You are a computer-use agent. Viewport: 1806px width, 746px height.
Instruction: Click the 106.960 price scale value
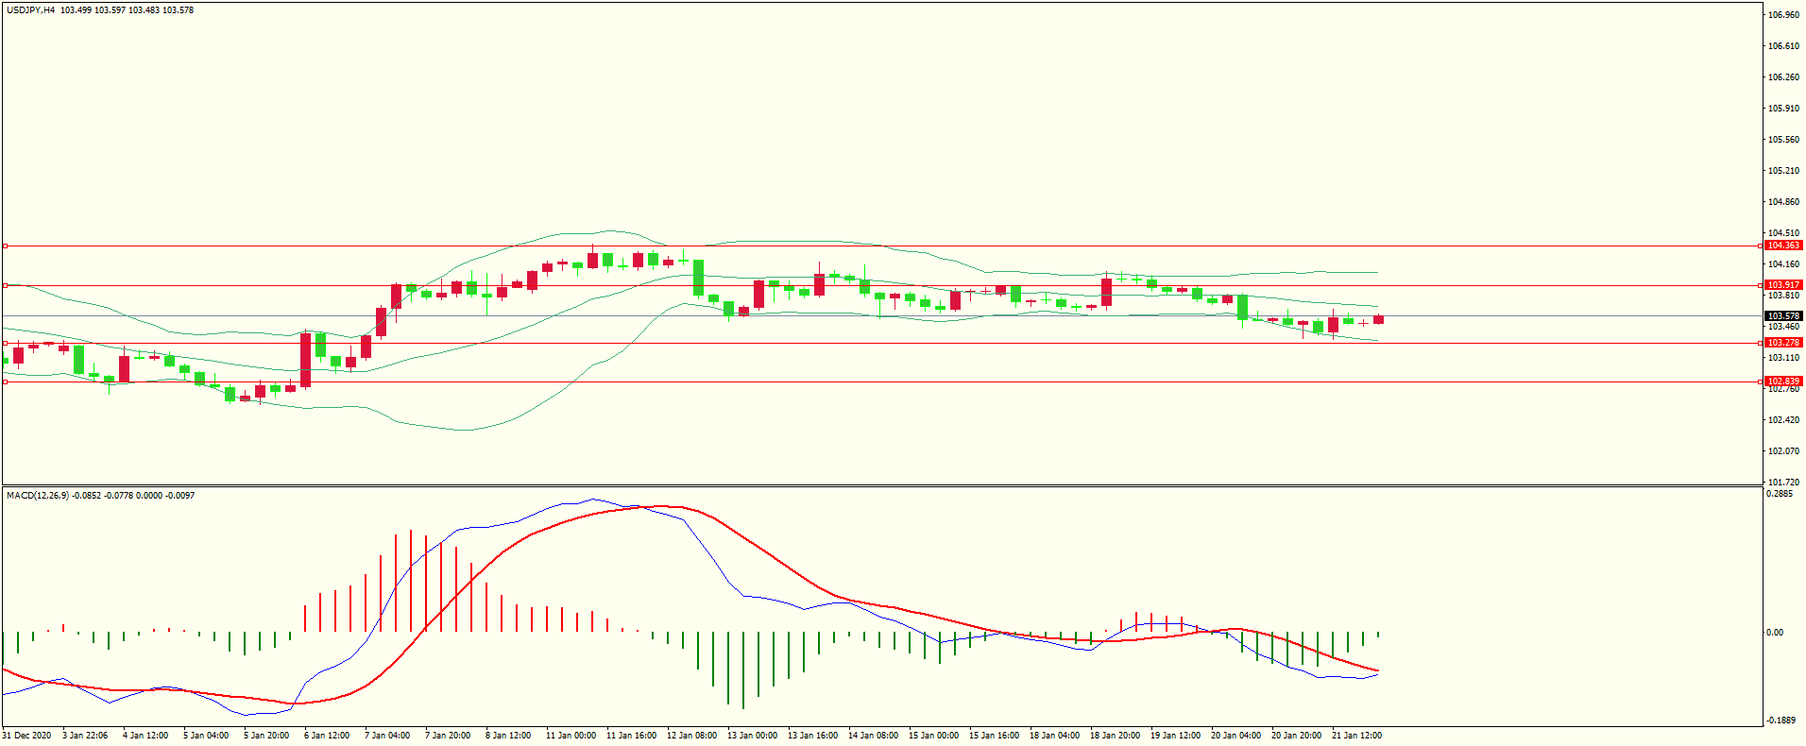click(1783, 15)
